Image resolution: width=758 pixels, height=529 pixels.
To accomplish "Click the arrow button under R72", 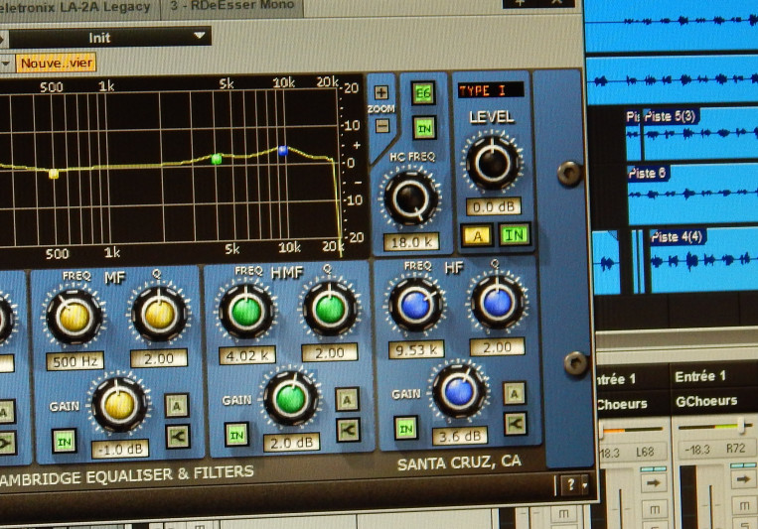I will (743, 479).
